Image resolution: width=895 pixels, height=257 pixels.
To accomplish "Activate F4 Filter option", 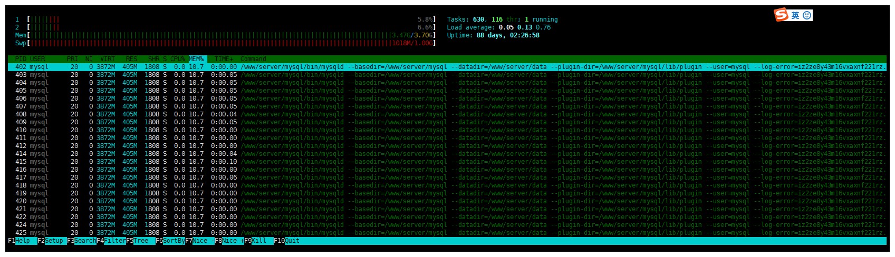I will tap(111, 241).
